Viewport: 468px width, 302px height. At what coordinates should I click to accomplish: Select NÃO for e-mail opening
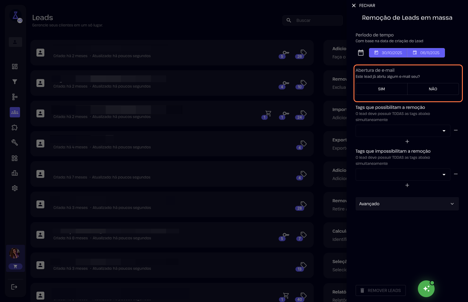[433, 89]
